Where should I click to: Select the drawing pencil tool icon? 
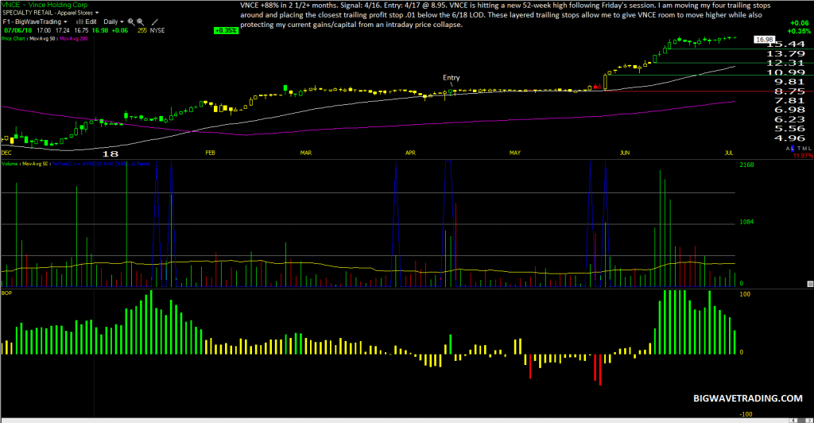point(155,22)
